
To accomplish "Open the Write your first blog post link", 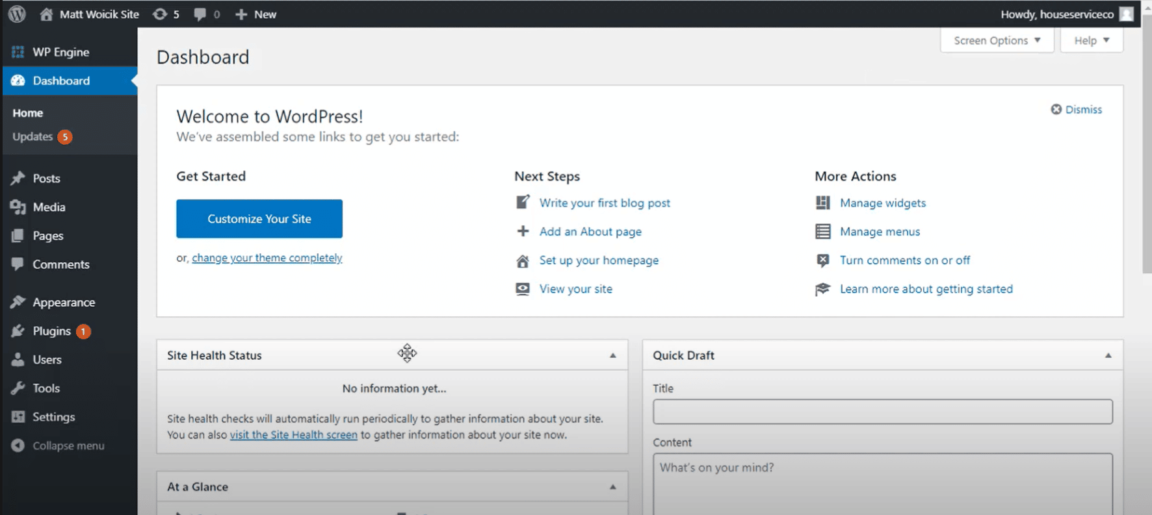I will [x=605, y=203].
